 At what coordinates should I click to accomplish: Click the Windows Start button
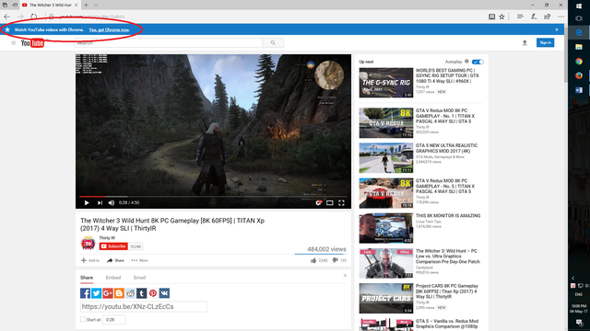[x=579, y=6]
